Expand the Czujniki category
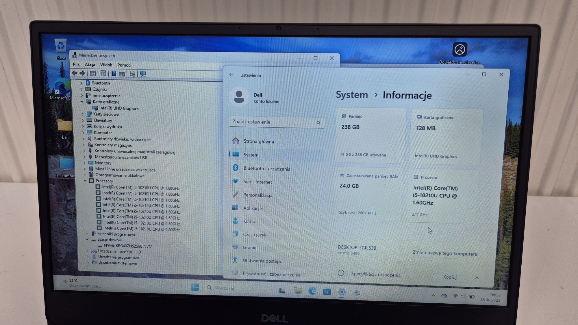The height and width of the screenshot is (325, 578). coord(81,89)
